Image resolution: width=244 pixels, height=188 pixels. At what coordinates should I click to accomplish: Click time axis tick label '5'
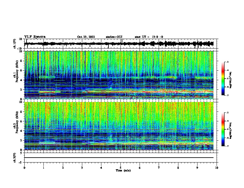click(x=120, y=168)
